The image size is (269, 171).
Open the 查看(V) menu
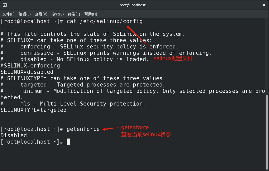coord(41,14)
